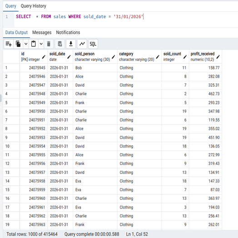Viewport: 238px width, 238px height.
Task: Click the Alice cell in row 8
Action: click(95, 129)
